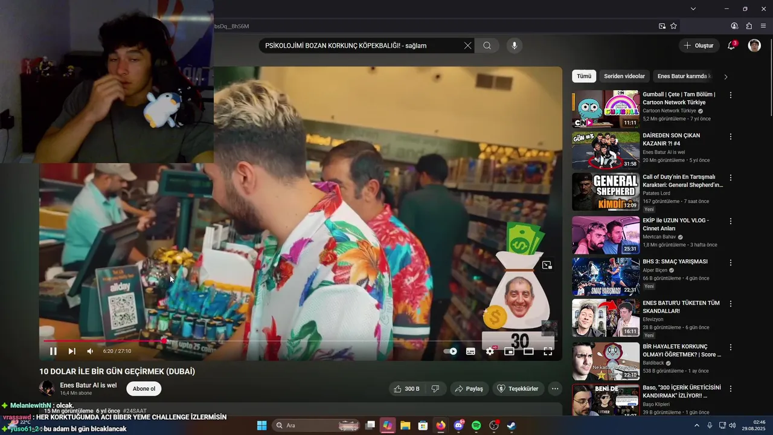Viewport: 773px width, 435px height.
Task: Run the search with magnifier button
Action: click(x=487, y=45)
